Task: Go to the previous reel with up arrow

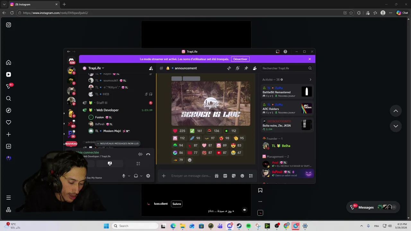Action: click(x=396, y=111)
